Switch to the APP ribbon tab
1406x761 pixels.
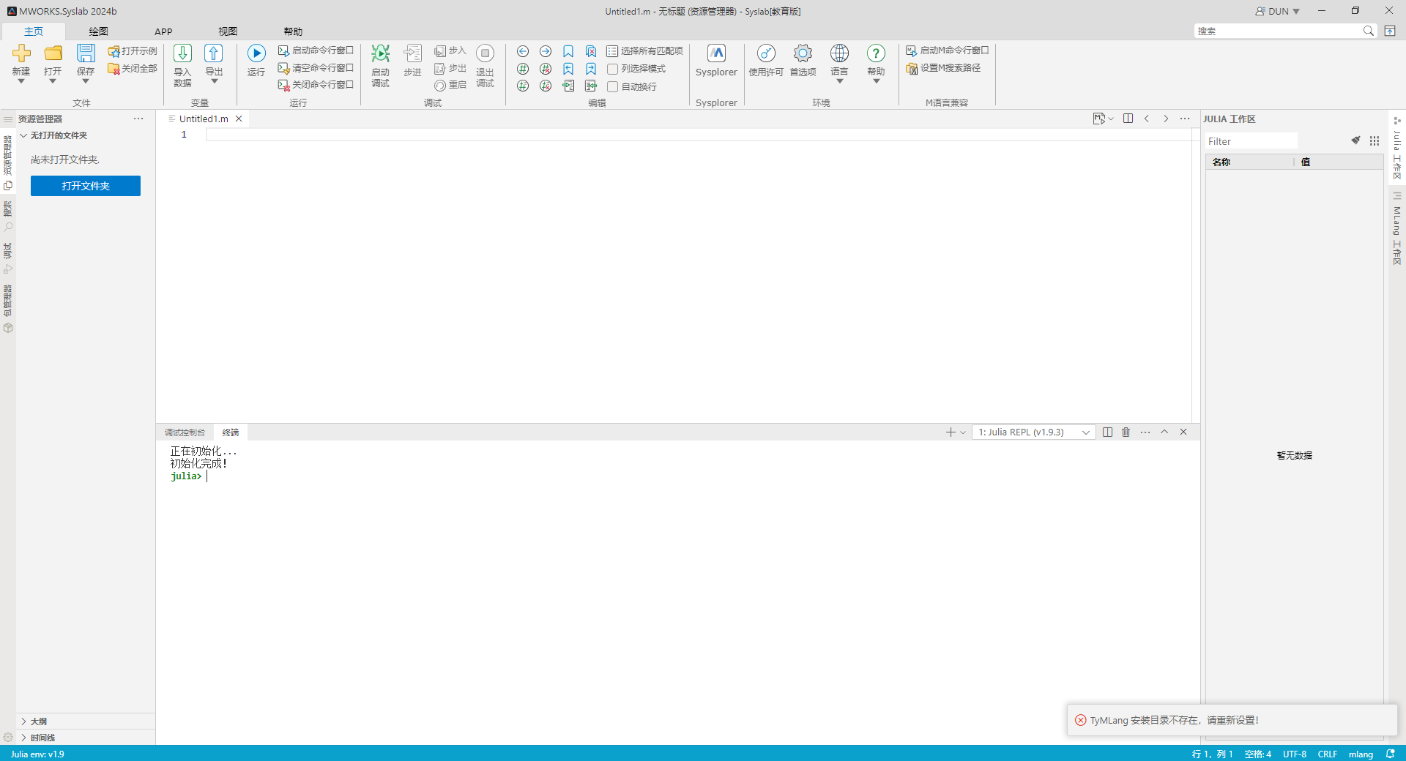pos(163,31)
